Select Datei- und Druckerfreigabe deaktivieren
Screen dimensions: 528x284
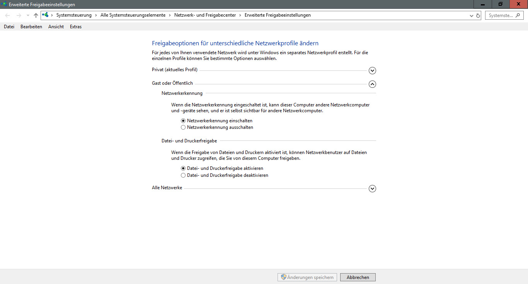(225, 175)
